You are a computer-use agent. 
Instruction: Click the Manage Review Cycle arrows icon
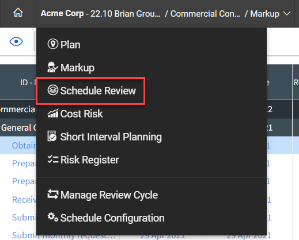[x=53, y=194]
